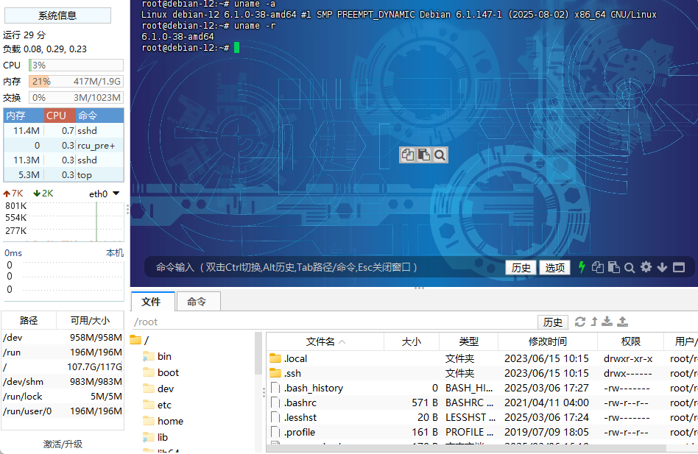The height and width of the screenshot is (454, 698).
Task: Open terminal settings gear icon
Action: [646, 267]
